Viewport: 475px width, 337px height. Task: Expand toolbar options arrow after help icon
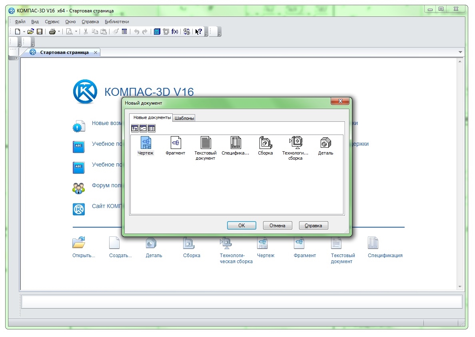tap(206, 32)
